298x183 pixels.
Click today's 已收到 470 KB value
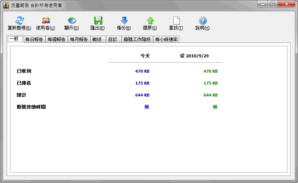click(x=142, y=71)
